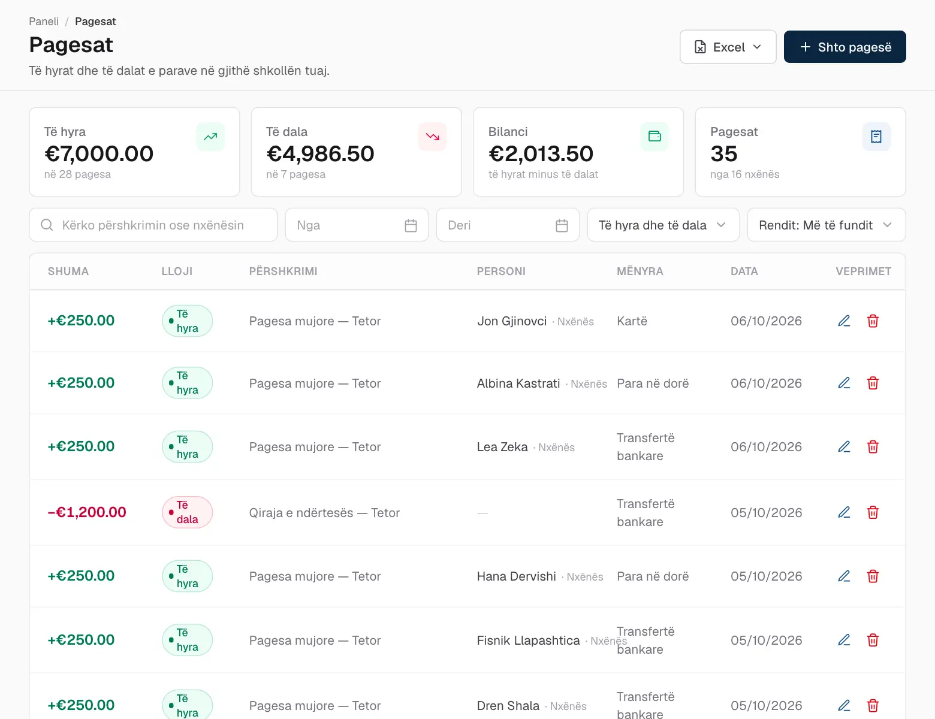Click the SHUMA column header
Image resolution: width=935 pixels, height=719 pixels.
(x=68, y=271)
